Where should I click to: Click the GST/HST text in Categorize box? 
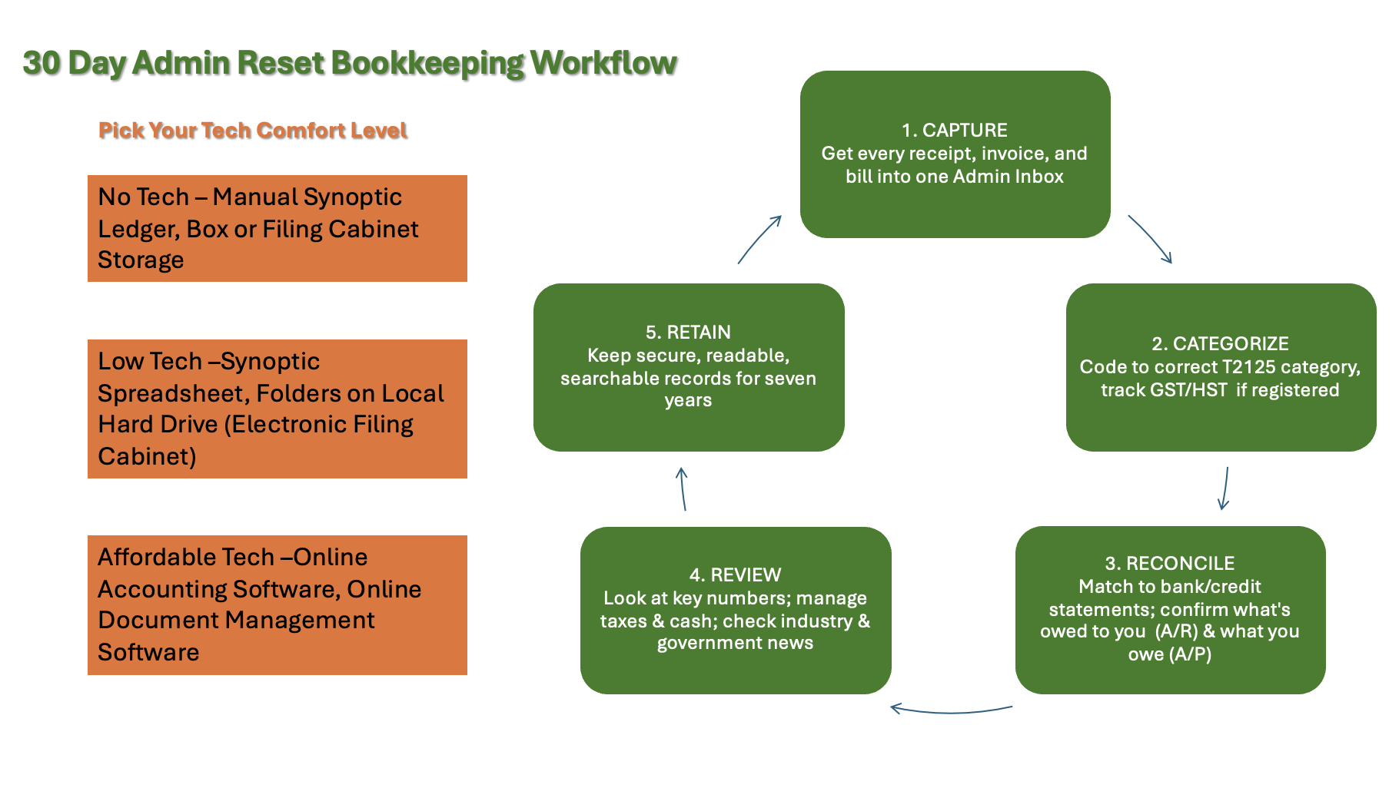[x=1188, y=390]
